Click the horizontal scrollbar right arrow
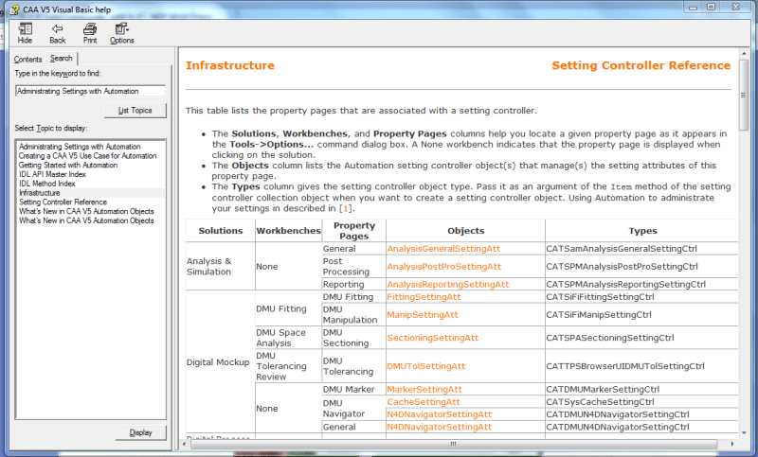 (x=732, y=444)
